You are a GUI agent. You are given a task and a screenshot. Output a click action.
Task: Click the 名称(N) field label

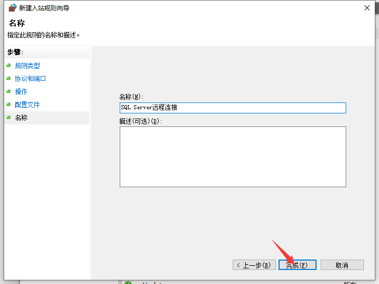[x=131, y=97]
